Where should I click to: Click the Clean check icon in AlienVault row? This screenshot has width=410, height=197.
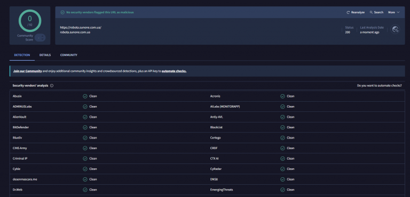coord(85,117)
